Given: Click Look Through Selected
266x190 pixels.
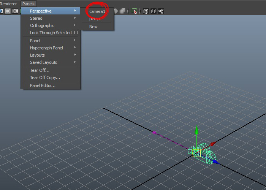Looking at the screenshot, I should (51, 33).
